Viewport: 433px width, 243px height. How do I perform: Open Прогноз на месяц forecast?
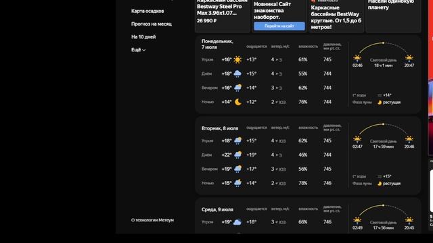pyautogui.click(x=152, y=24)
